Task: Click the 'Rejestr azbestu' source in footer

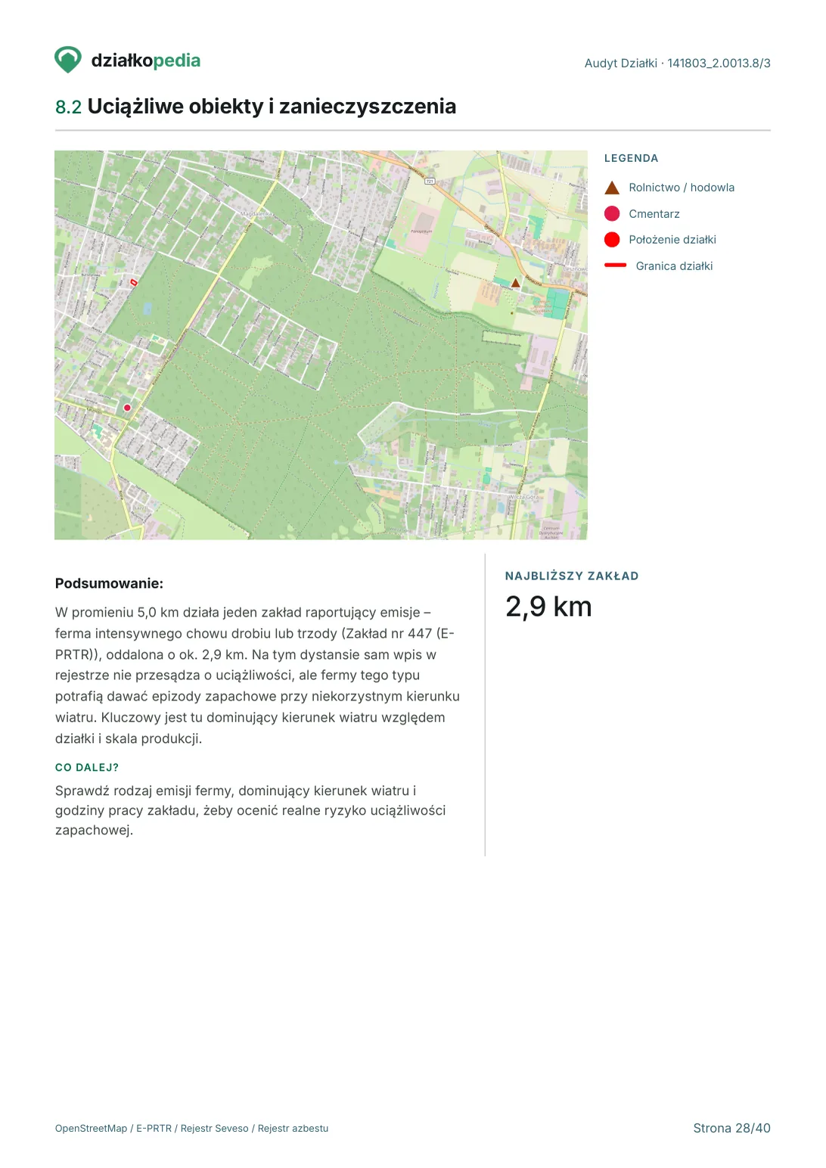Action: point(293,1129)
